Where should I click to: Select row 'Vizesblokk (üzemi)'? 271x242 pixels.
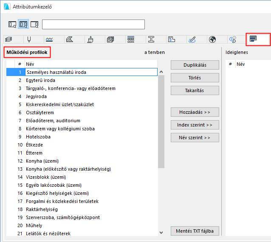pos(82,177)
